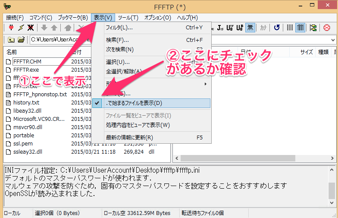Click the Connect plug icon in toolbar
This screenshot has height=218, width=338.
pos(11,28)
